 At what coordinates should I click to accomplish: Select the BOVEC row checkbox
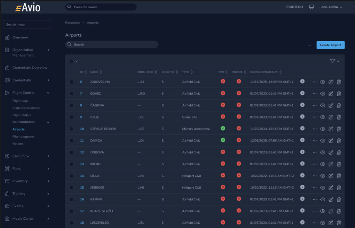71,94
